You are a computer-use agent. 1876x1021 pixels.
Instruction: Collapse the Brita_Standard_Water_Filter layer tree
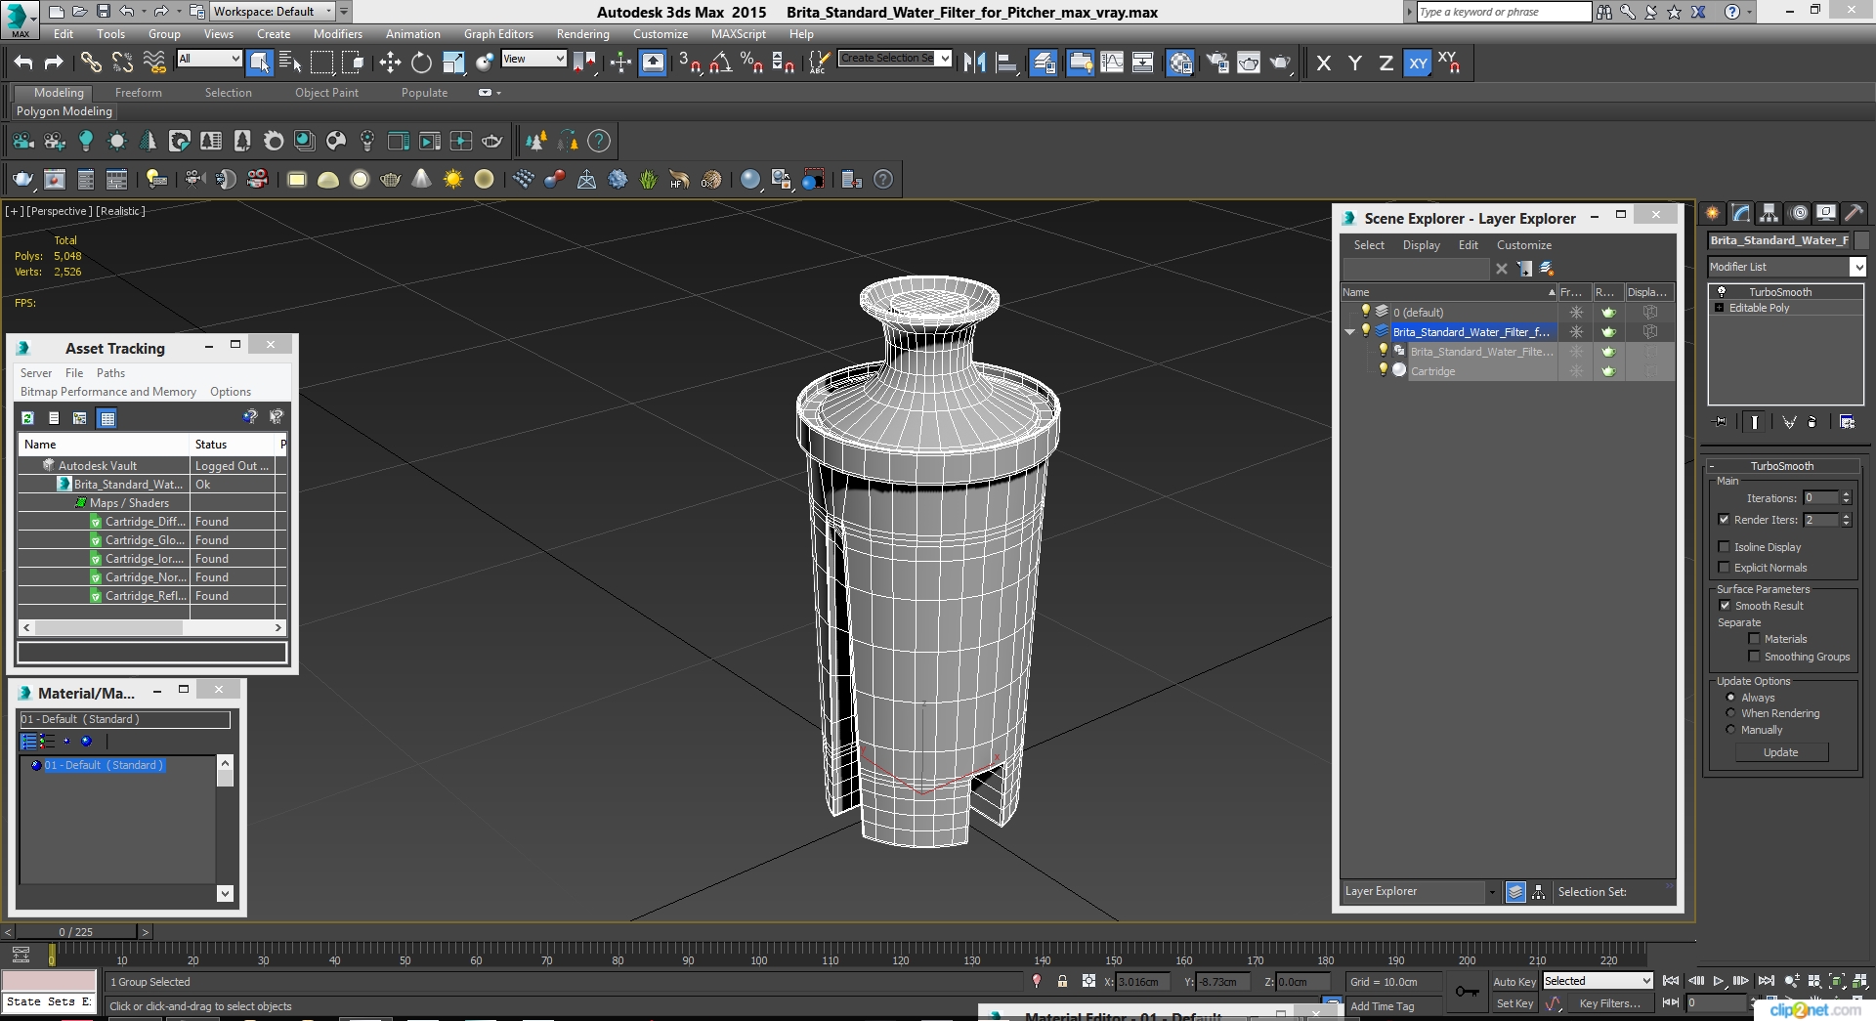1350,332
